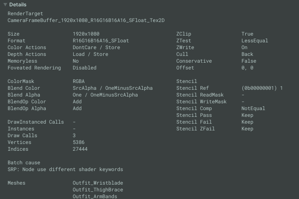
Task: Click the ZTest LessEqual value
Action: [x=255, y=41]
